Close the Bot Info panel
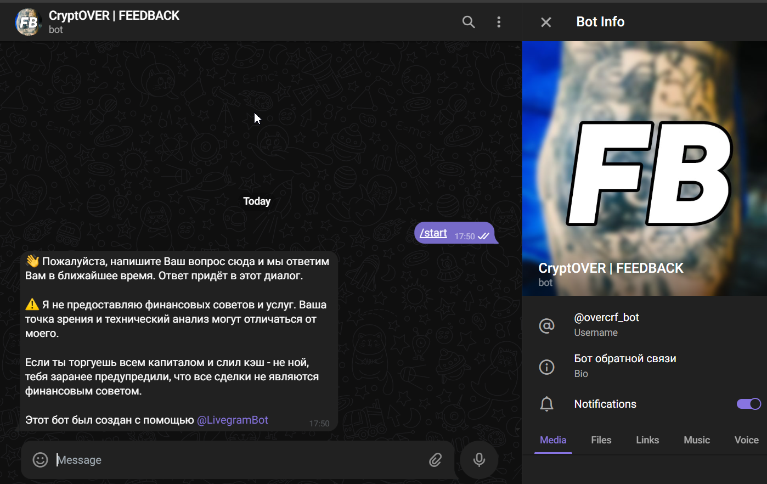Viewport: 767px width, 484px height. point(546,22)
